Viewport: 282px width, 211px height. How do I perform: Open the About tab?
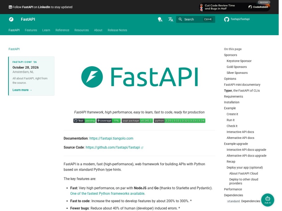point(98,30)
